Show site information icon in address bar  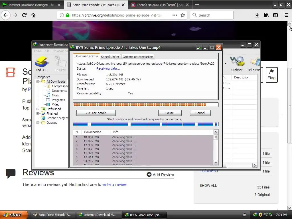[62, 15]
